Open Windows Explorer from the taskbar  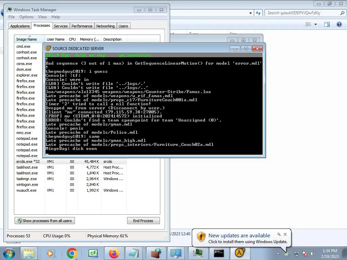29,253
